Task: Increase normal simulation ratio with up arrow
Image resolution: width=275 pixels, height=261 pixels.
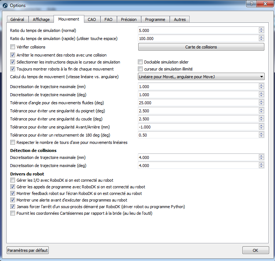Action: (261, 29)
